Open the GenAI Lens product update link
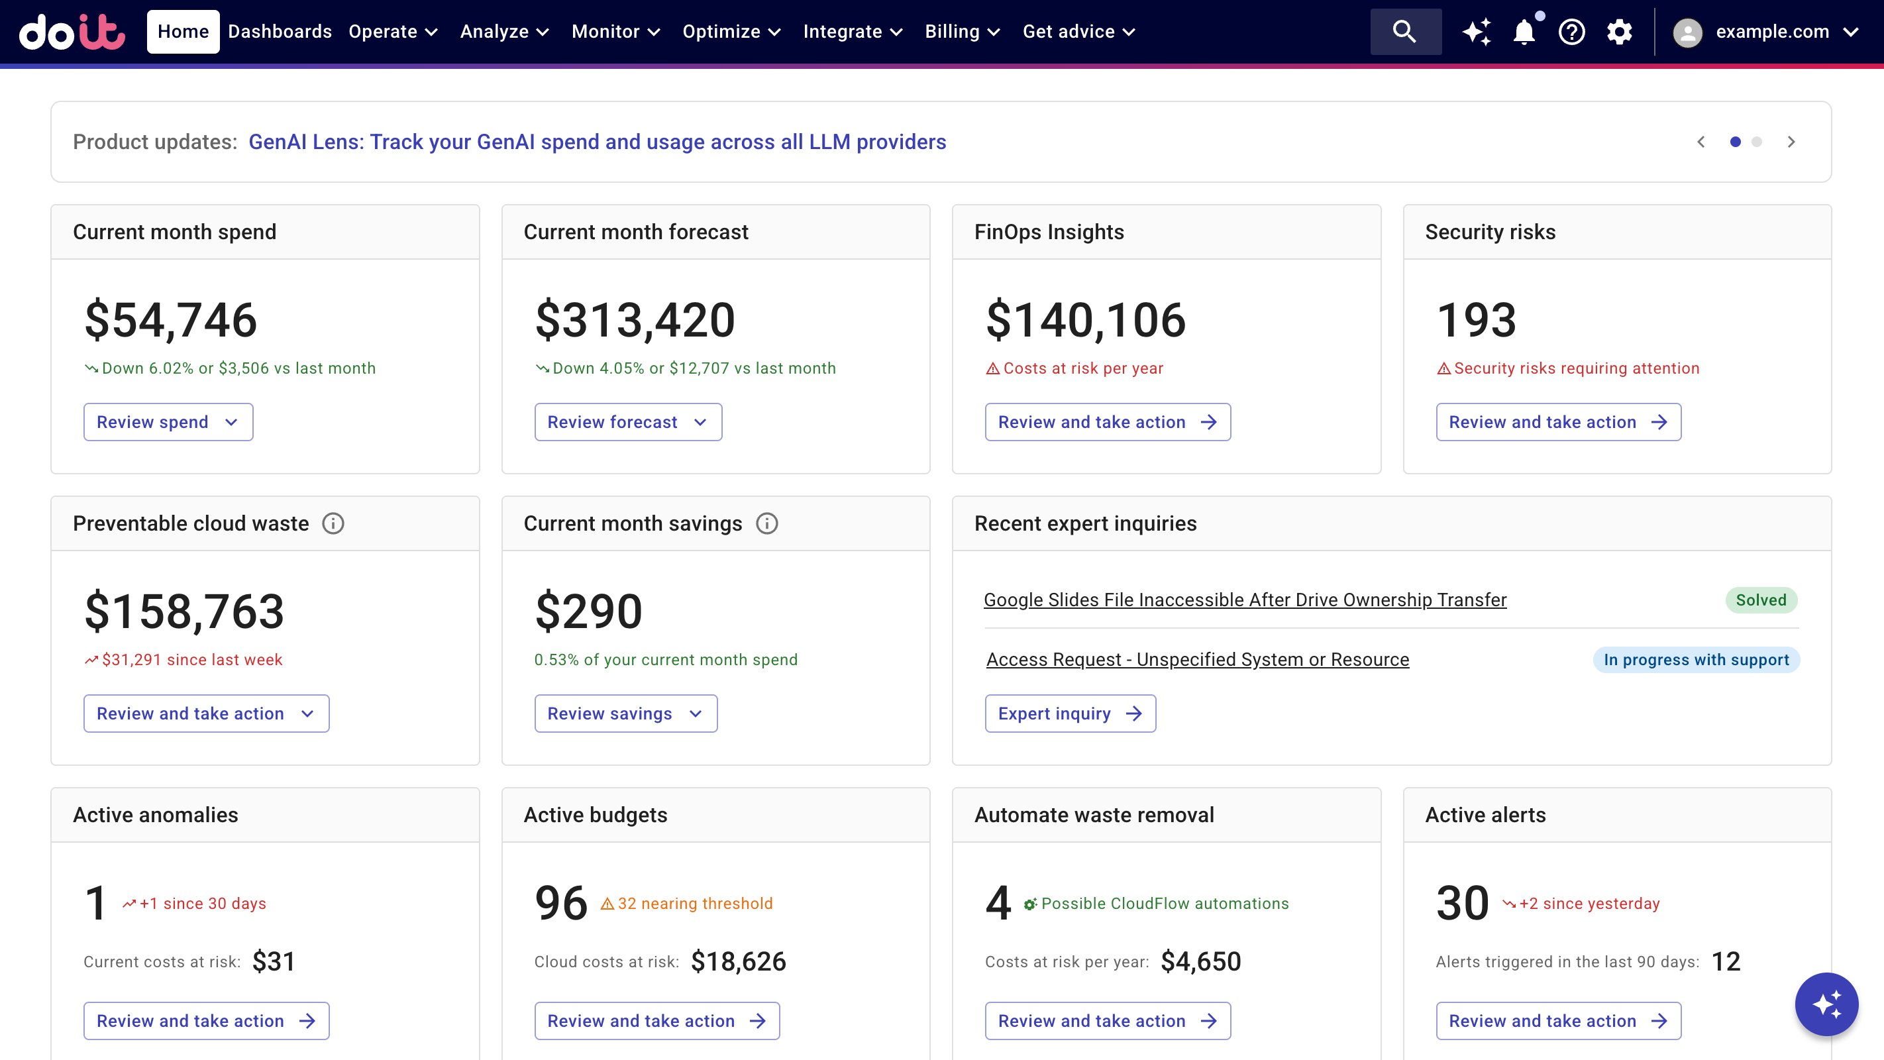 pyautogui.click(x=598, y=141)
